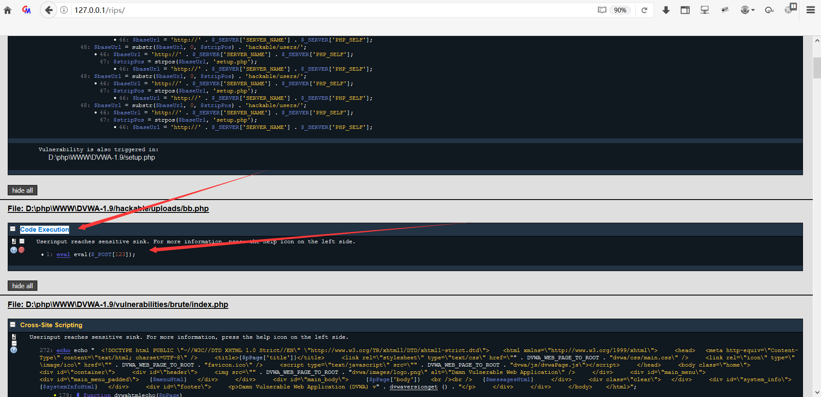Click the Code Execution title

(45, 230)
